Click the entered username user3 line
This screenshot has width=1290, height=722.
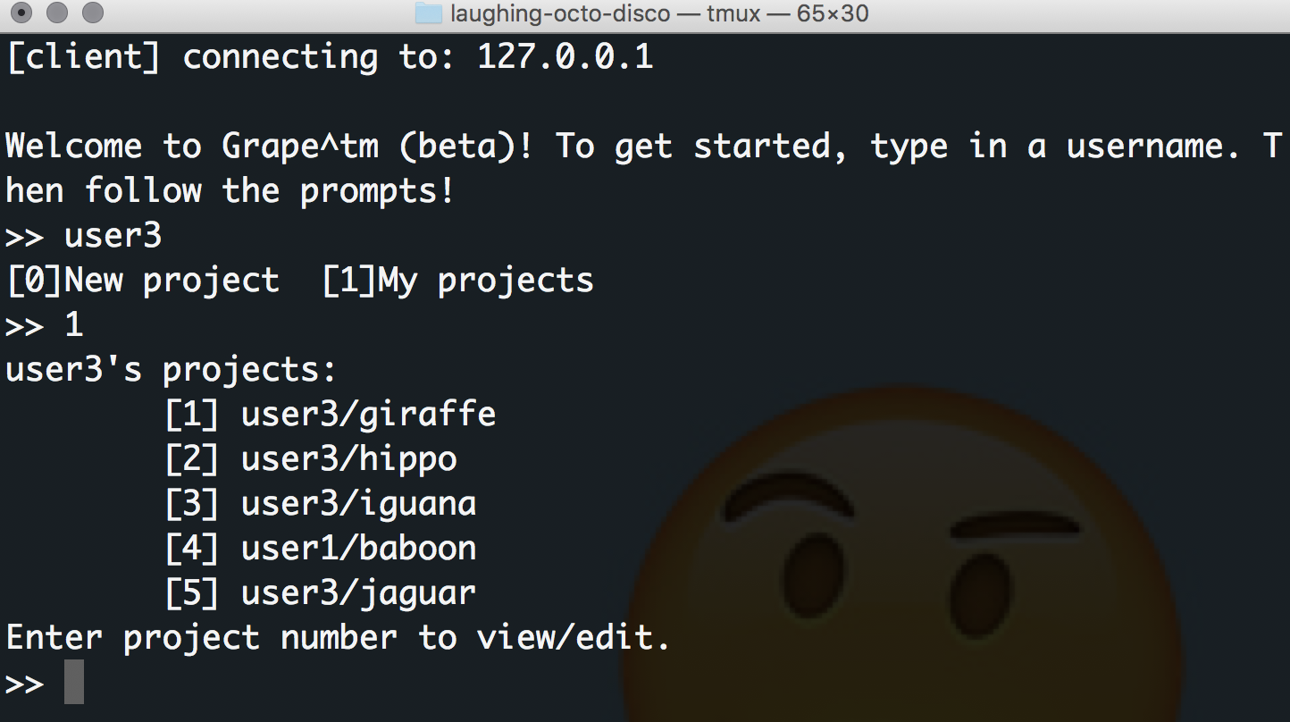click(84, 236)
